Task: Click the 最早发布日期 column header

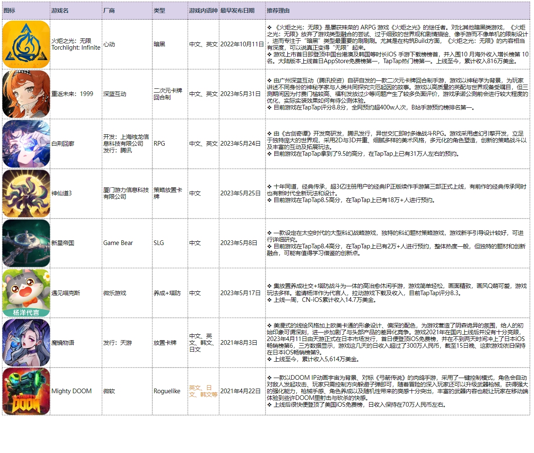Action: 237,11
